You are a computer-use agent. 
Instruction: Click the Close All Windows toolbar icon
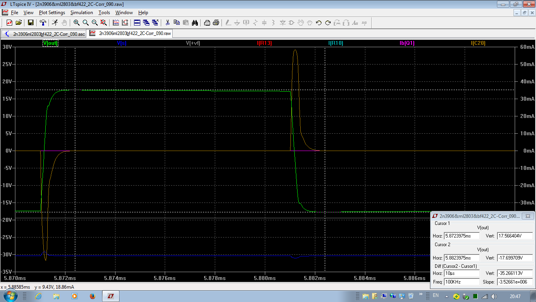coord(155,23)
